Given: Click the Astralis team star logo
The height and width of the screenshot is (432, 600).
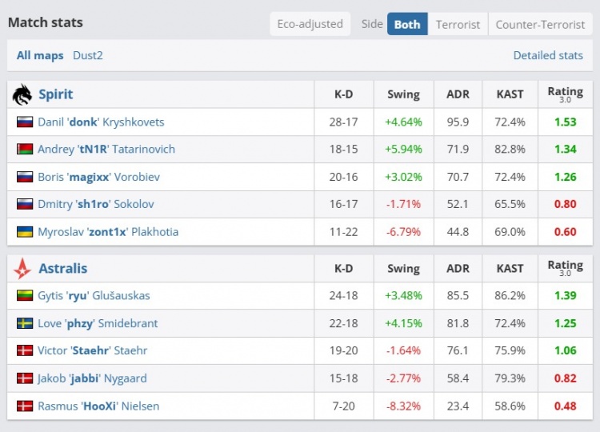Looking at the screenshot, I should pyautogui.click(x=22, y=269).
